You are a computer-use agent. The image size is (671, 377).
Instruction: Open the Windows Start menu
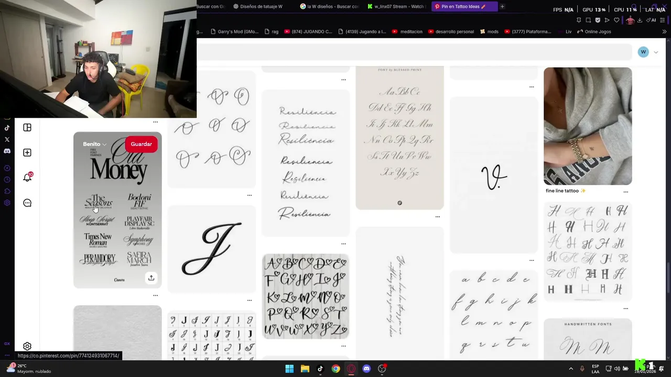coord(289,369)
